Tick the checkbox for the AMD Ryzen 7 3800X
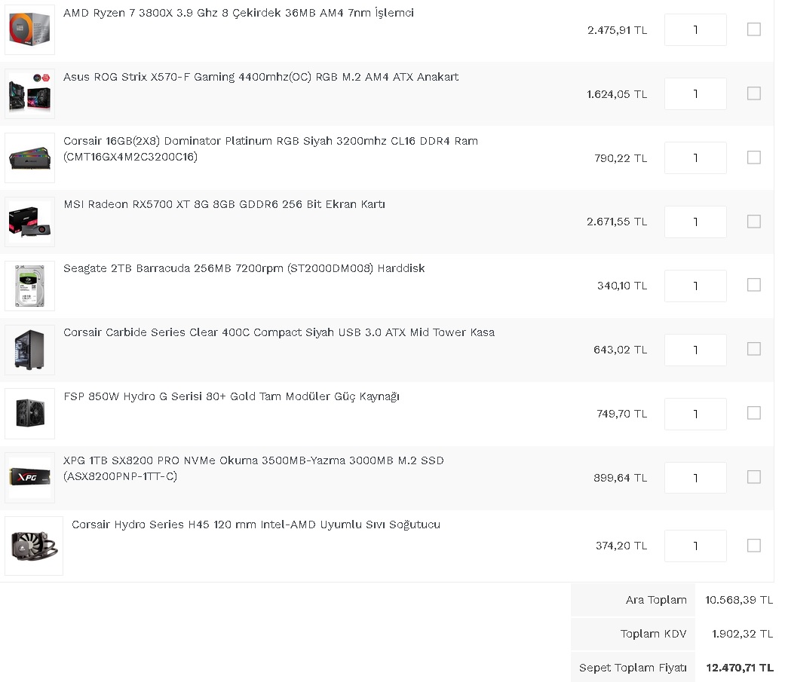This screenshot has height=682, width=785. pyautogui.click(x=753, y=29)
